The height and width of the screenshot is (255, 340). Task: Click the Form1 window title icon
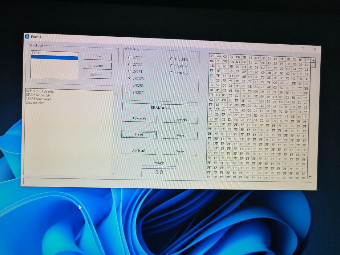[x=27, y=36]
